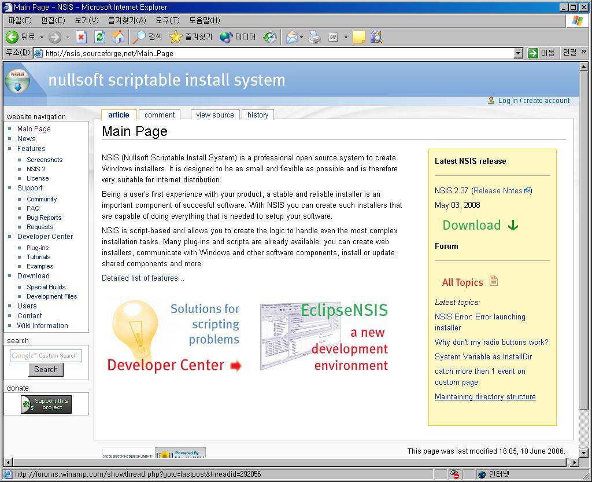The width and height of the screenshot is (592, 482).
Task: Expand the address bar URL dropdown
Action: pyautogui.click(x=519, y=53)
